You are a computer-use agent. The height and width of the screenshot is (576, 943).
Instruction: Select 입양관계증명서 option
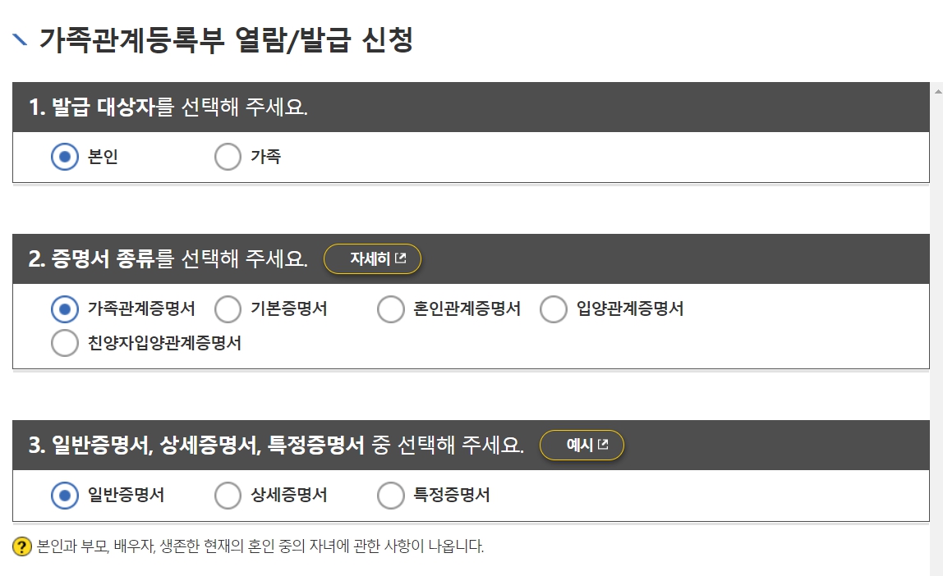point(554,309)
